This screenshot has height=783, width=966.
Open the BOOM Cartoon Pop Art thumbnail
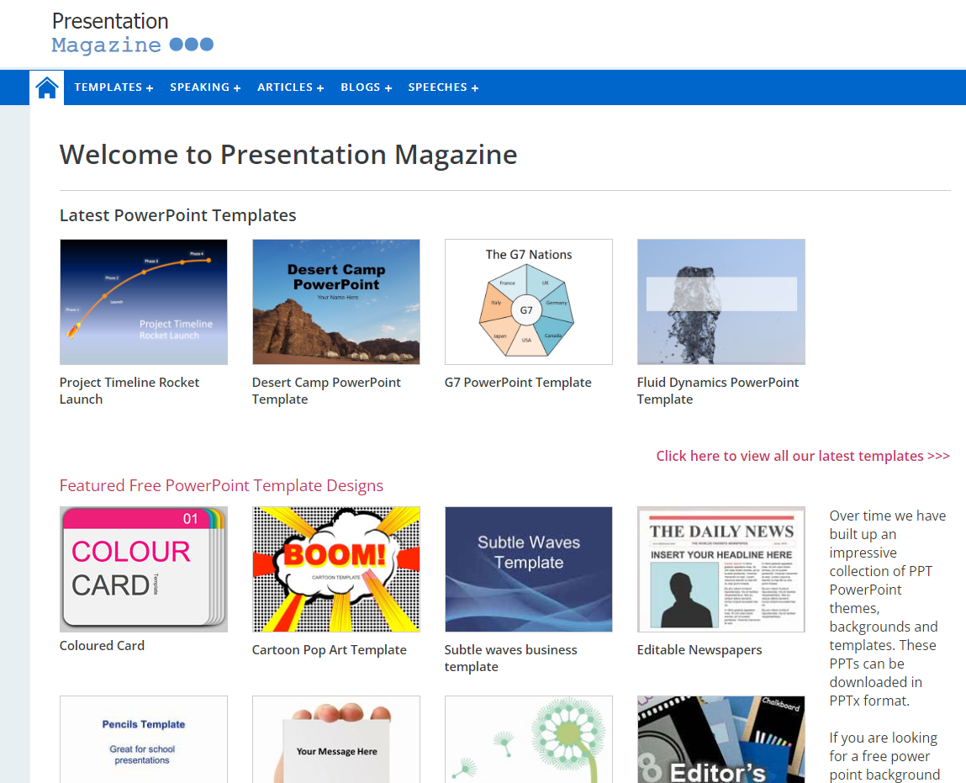click(x=336, y=569)
